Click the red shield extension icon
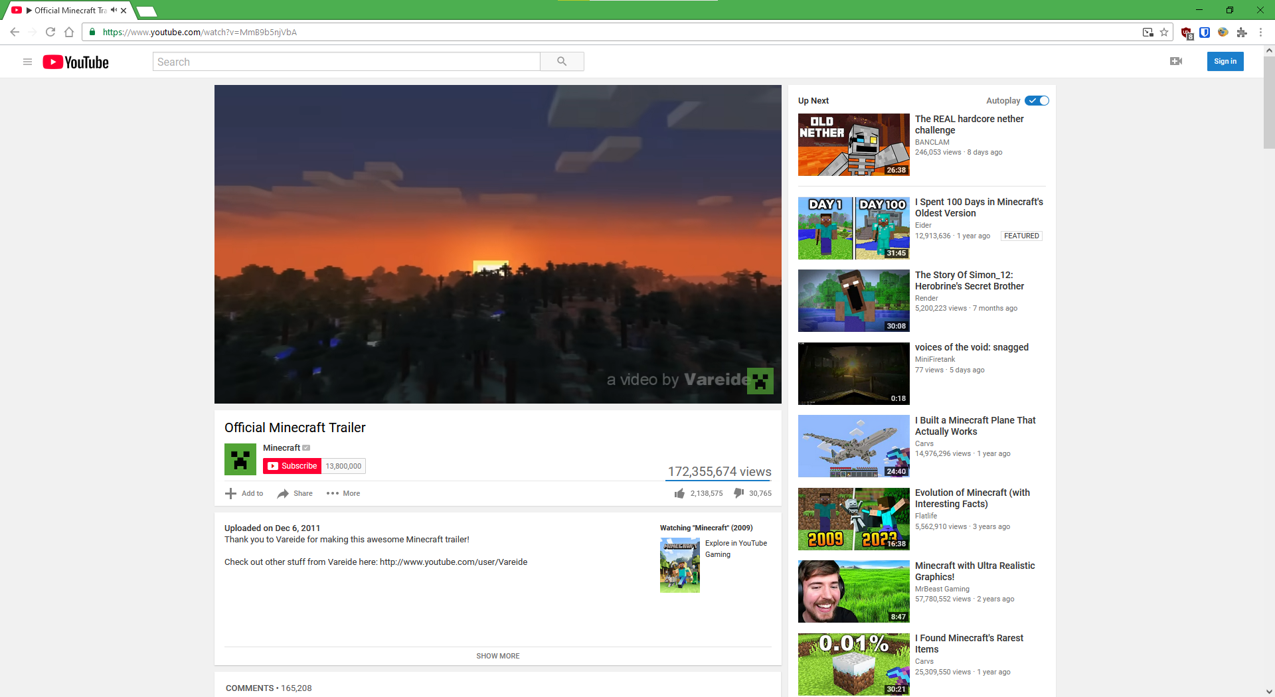The width and height of the screenshot is (1275, 697). click(1187, 33)
